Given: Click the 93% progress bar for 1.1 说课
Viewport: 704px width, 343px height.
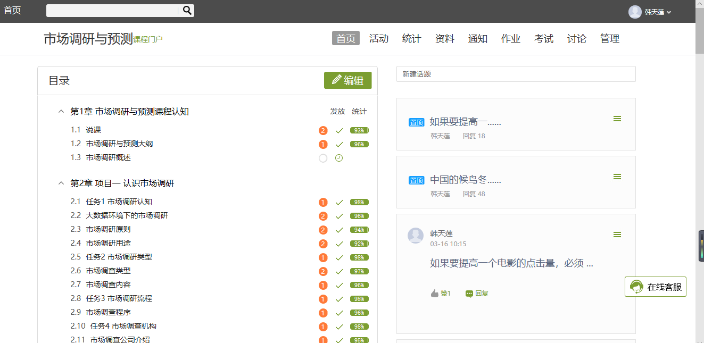Looking at the screenshot, I should pyautogui.click(x=359, y=130).
